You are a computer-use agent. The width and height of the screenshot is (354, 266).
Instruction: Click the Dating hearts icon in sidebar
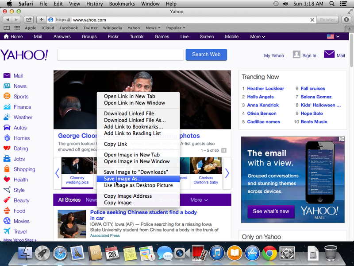(7, 149)
